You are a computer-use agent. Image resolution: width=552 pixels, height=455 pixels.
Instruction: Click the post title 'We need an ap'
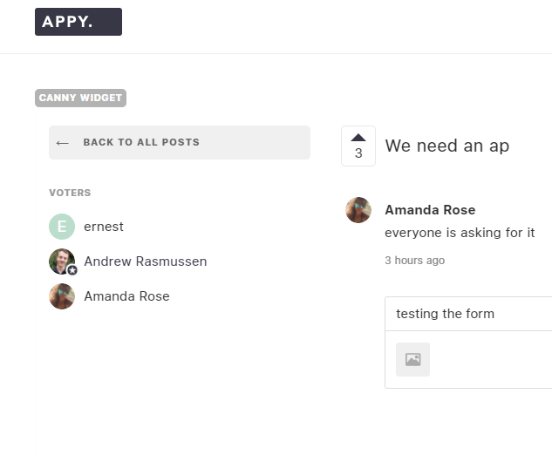pyautogui.click(x=446, y=146)
